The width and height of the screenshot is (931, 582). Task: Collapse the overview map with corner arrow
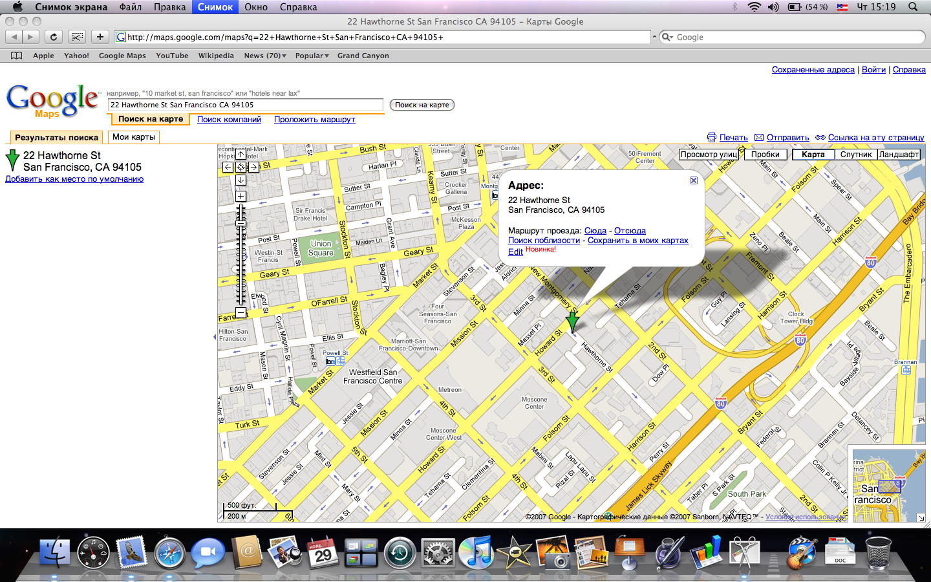(921, 517)
